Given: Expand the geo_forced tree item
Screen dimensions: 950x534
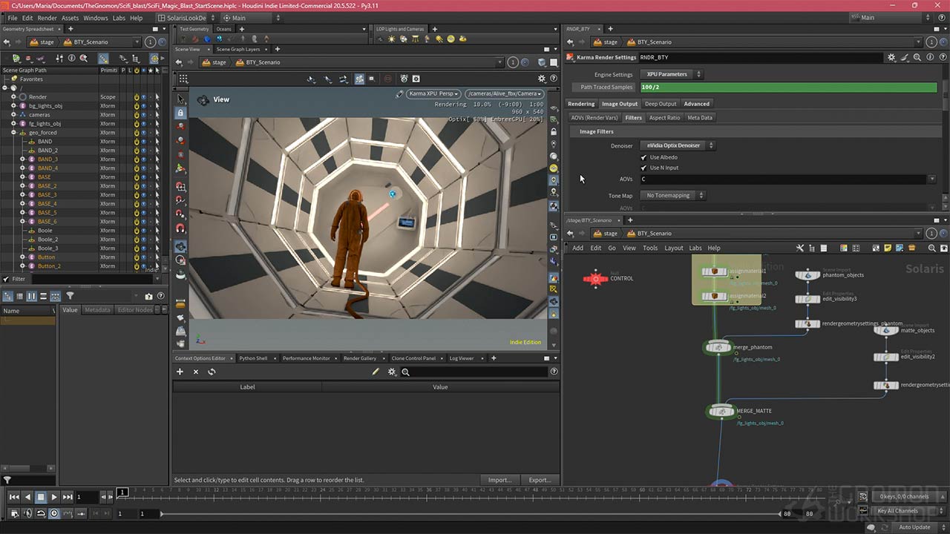Looking at the screenshot, I should coord(13,133).
